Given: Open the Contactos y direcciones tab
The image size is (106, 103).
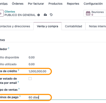Looking at the screenshot, I should click(15, 26).
